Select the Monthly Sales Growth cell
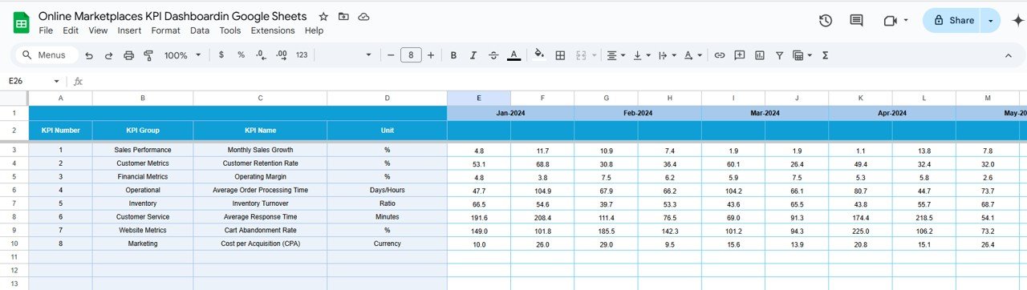This screenshot has height=290, width=1027. pyautogui.click(x=260, y=150)
